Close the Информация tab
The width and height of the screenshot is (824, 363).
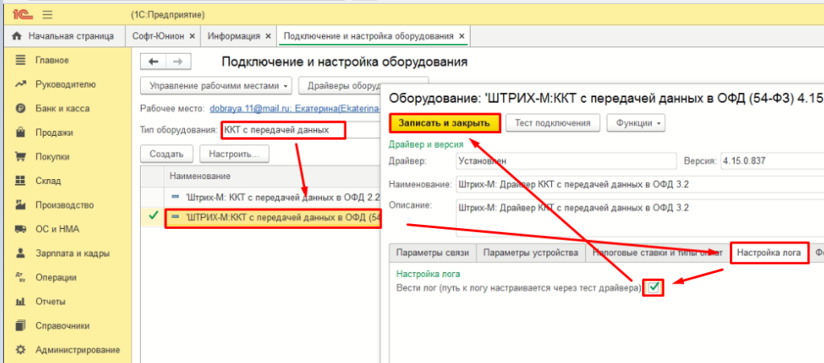(268, 36)
